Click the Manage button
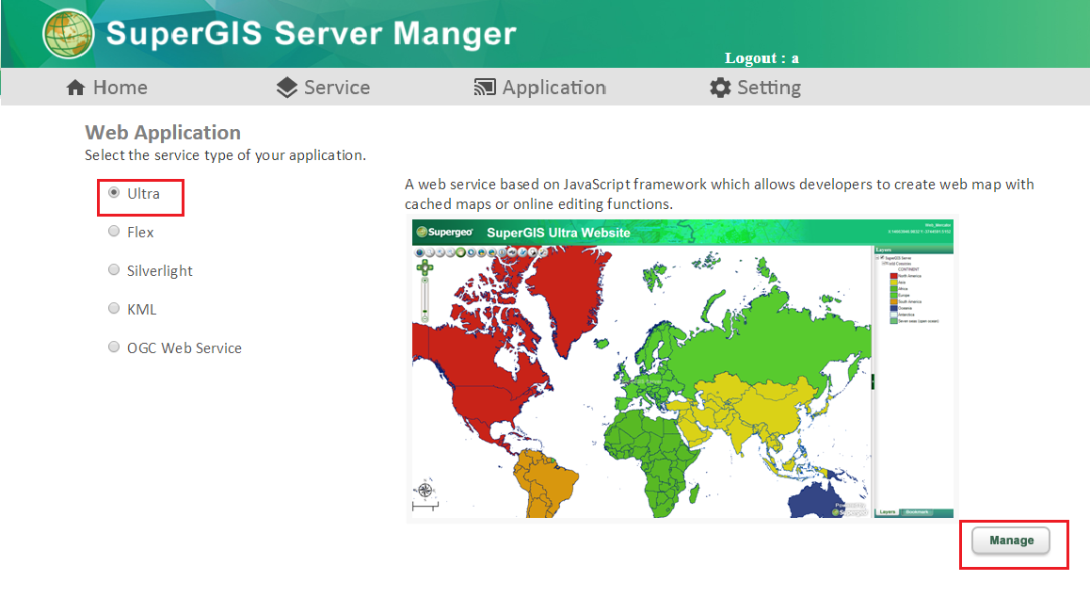 click(x=1011, y=541)
